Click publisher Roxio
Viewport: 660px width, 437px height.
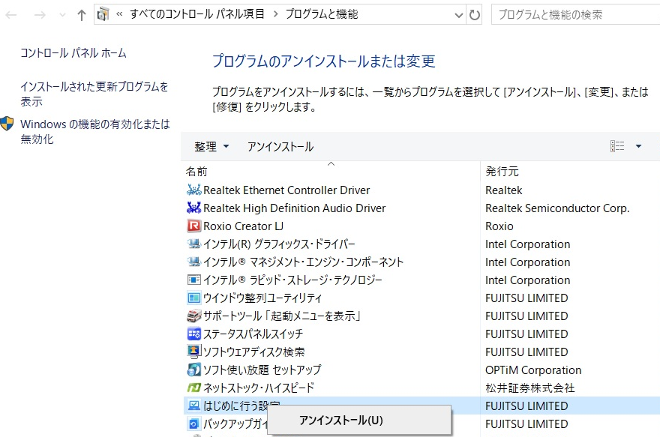(x=499, y=226)
